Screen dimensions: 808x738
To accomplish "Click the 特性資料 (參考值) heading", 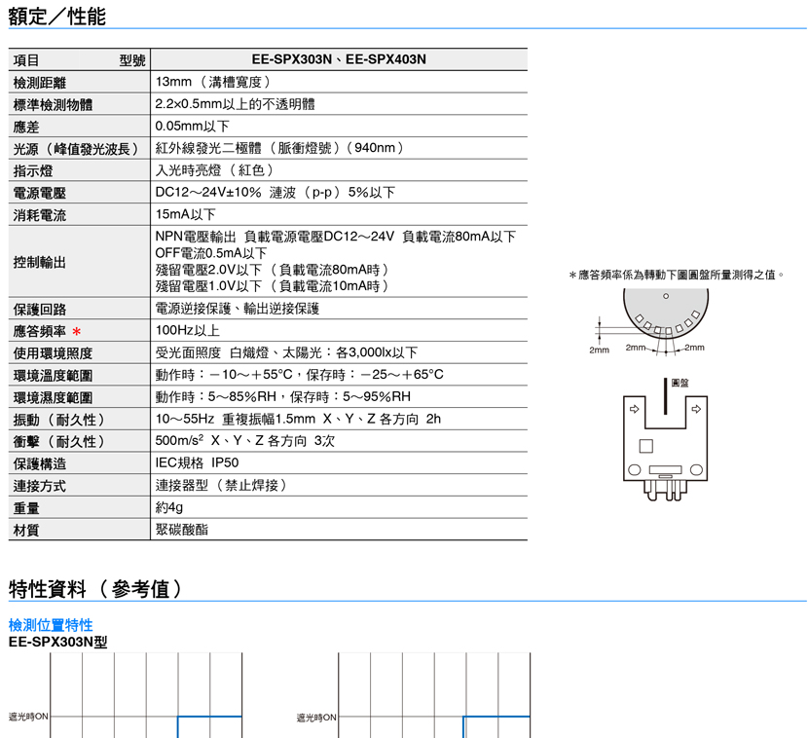I will [x=95, y=589].
